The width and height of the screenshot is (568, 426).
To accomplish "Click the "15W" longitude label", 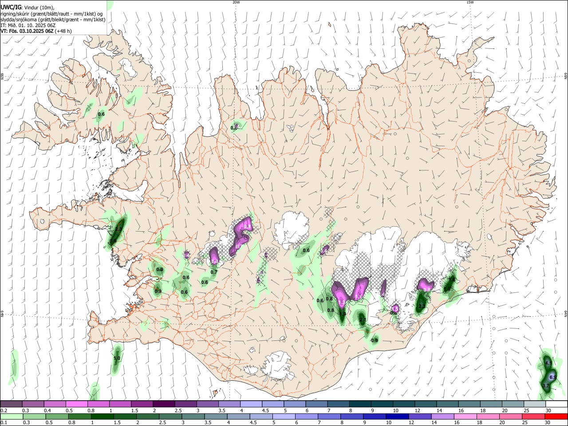I will coord(470,2).
